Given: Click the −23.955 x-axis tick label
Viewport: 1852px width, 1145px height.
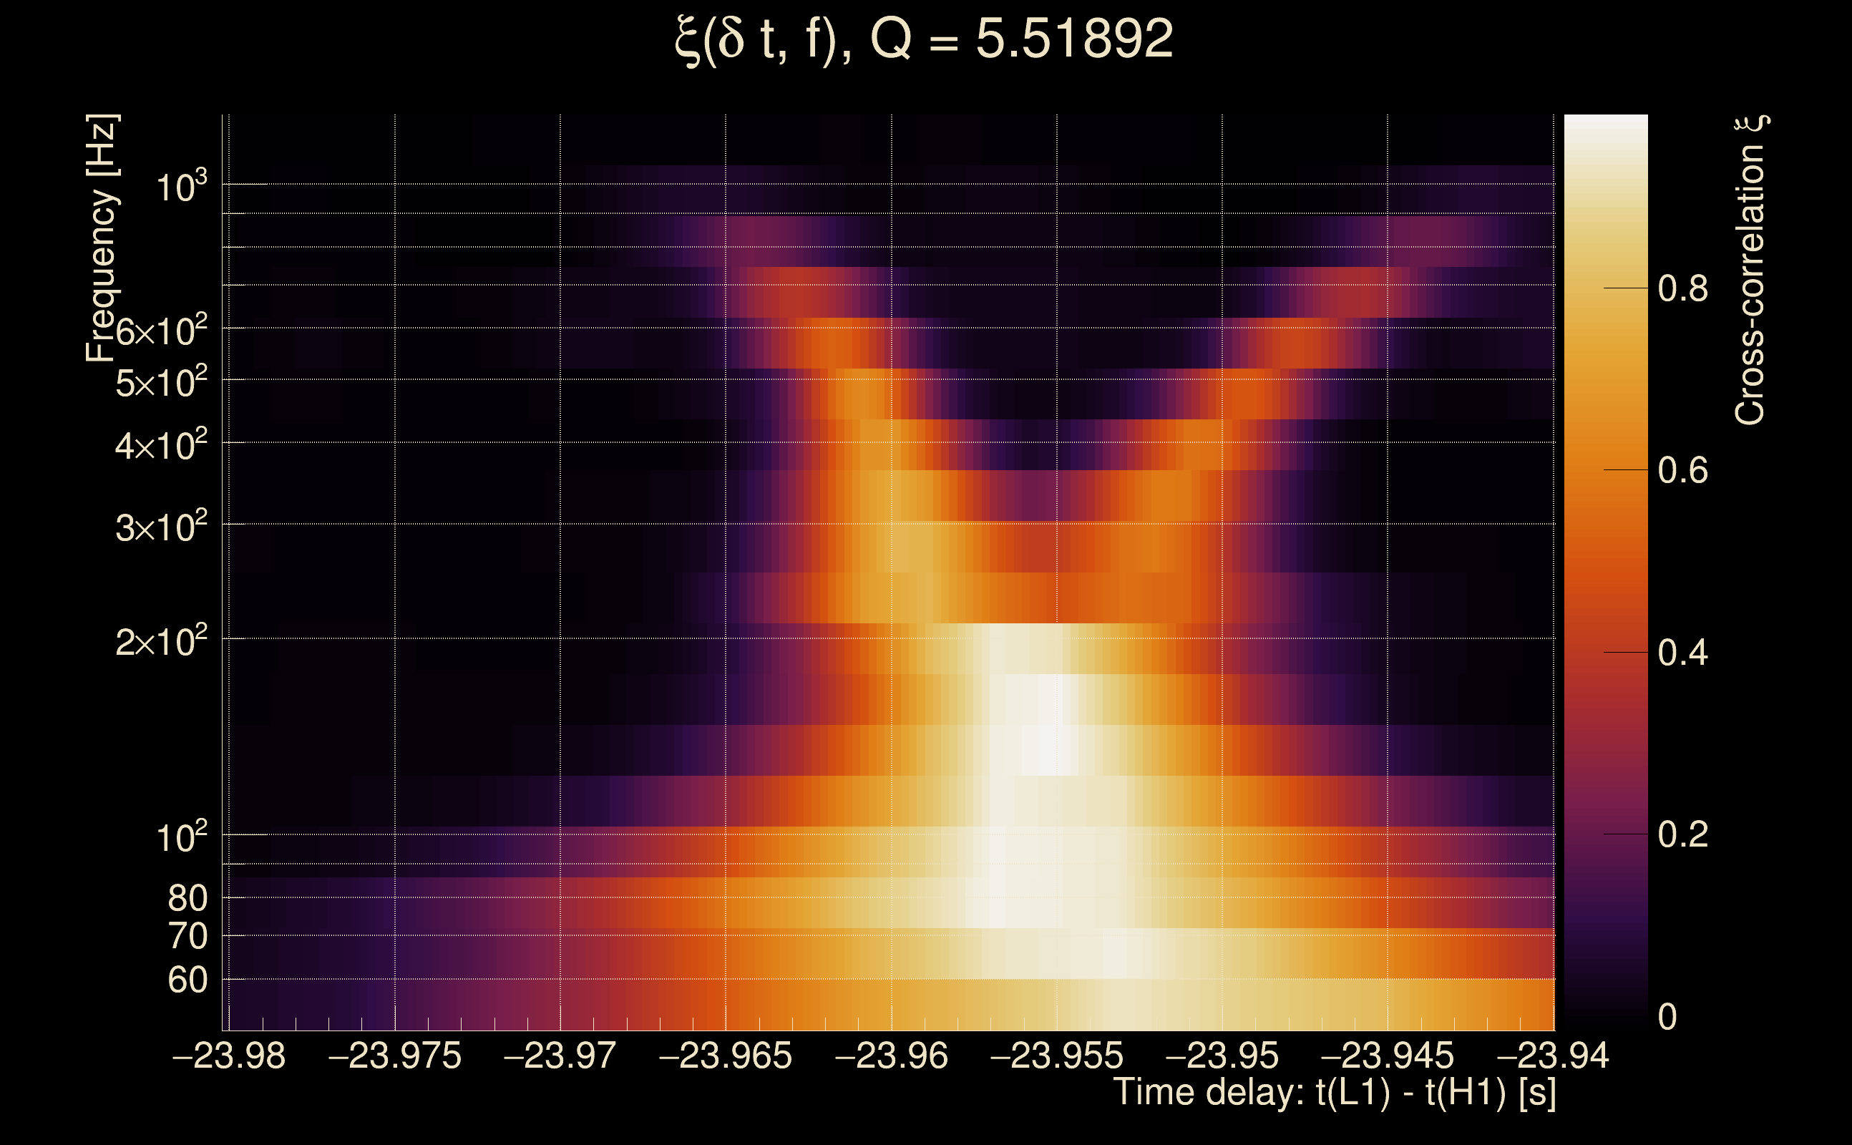Looking at the screenshot, I should pos(1057,1056).
